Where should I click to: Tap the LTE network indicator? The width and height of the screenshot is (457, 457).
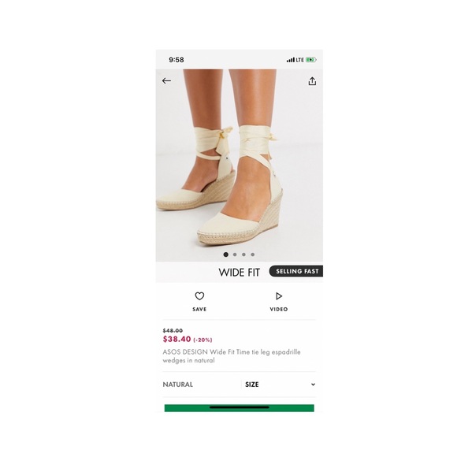click(300, 60)
